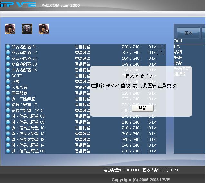The width and height of the screenshot is (206, 183).
Task: Click the 項目 column header
Action: tap(178, 41)
